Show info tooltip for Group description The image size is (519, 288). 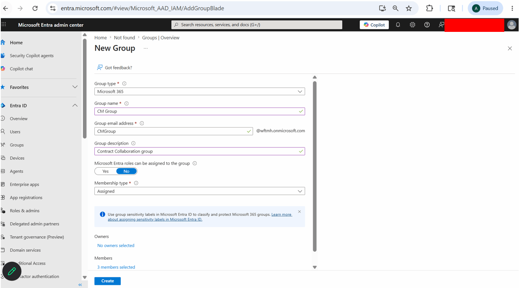click(x=133, y=143)
